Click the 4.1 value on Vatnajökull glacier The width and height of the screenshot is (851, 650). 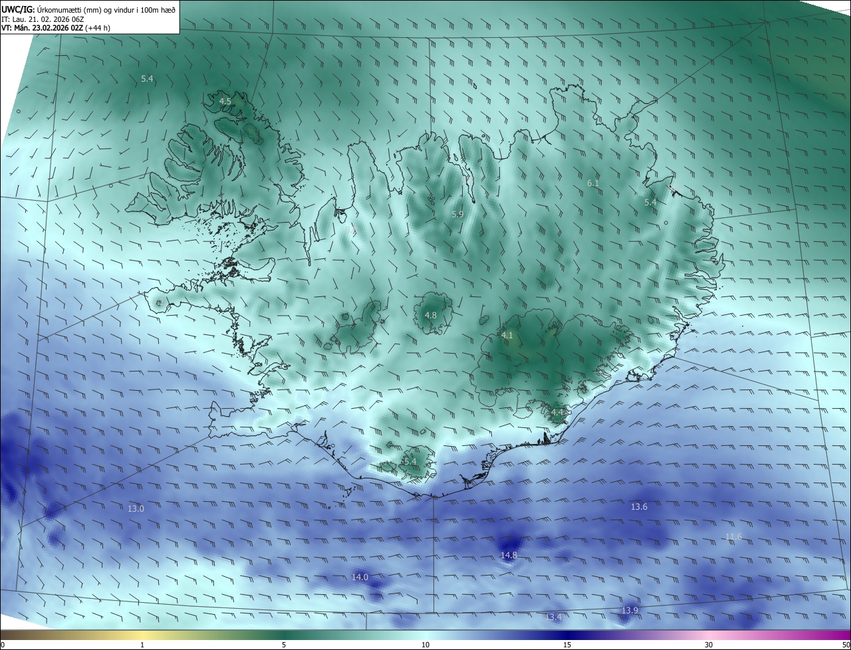(507, 335)
